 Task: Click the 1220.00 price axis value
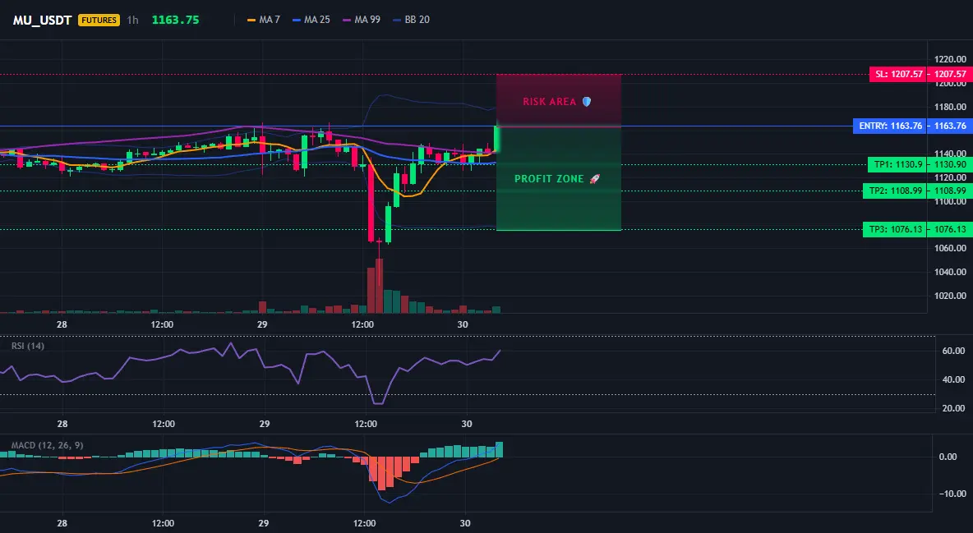pos(950,60)
